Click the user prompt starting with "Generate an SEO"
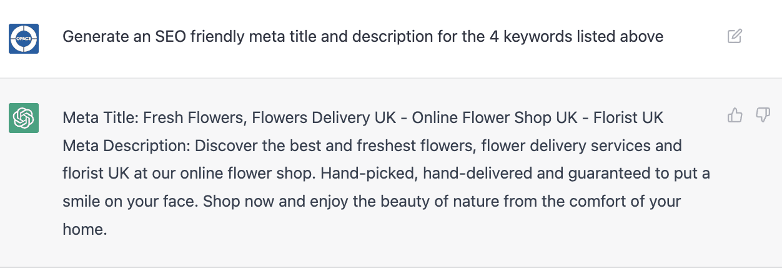Viewport: 782px width, 271px height. click(362, 37)
